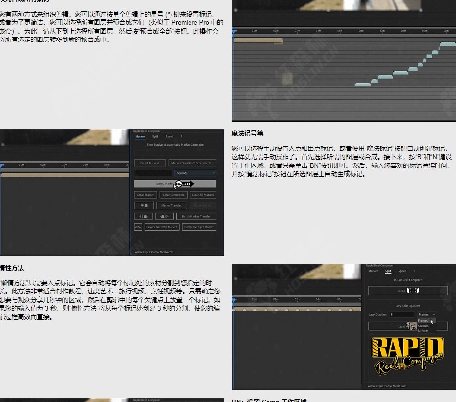
Task: Open the Frames unit dropdown beside Lazy Duration
Action: click(426, 314)
